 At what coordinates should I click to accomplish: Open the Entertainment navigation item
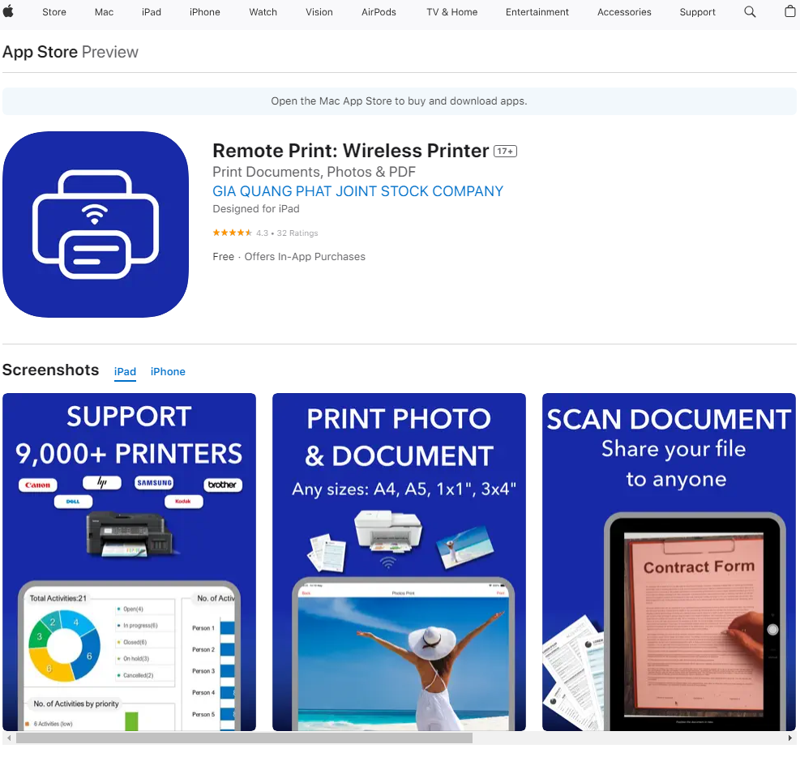537,11
